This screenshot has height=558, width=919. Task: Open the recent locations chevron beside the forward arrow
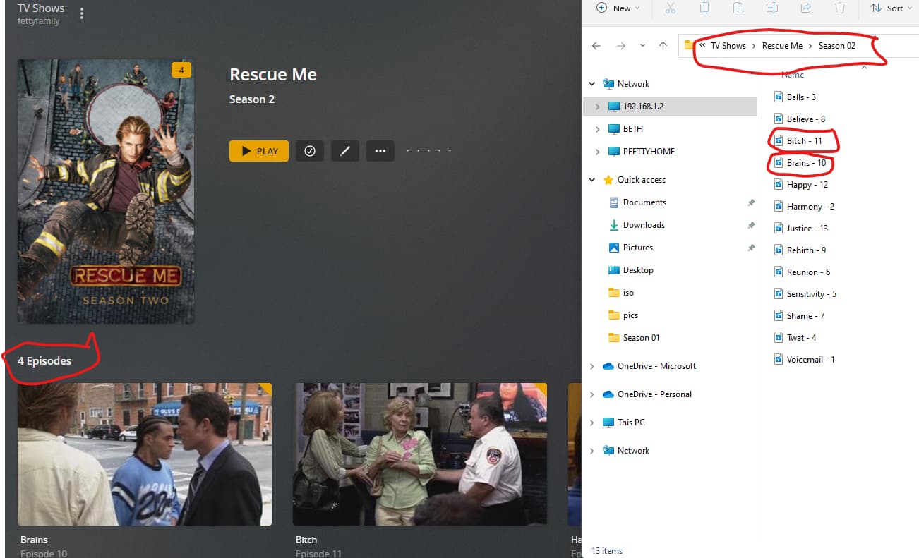[x=642, y=46]
